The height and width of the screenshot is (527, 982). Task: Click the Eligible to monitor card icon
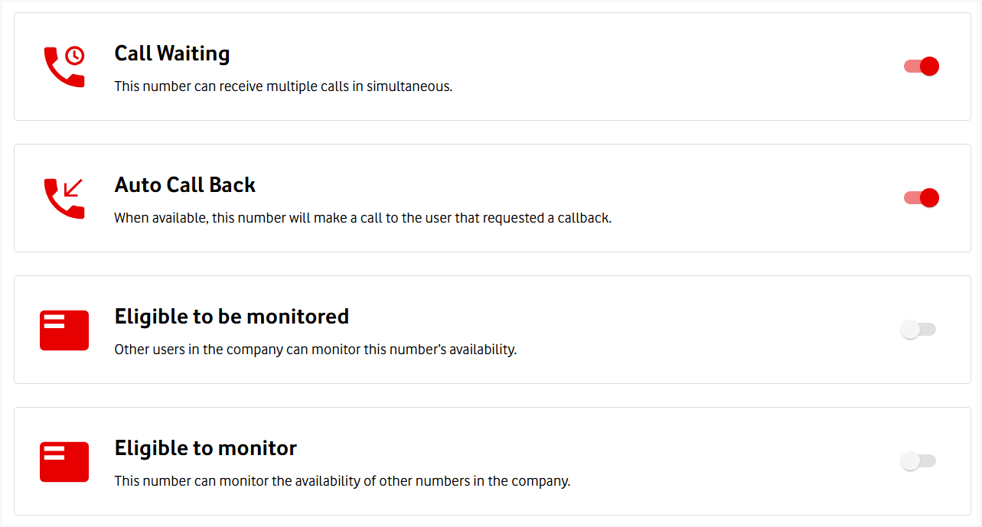[x=64, y=462]
